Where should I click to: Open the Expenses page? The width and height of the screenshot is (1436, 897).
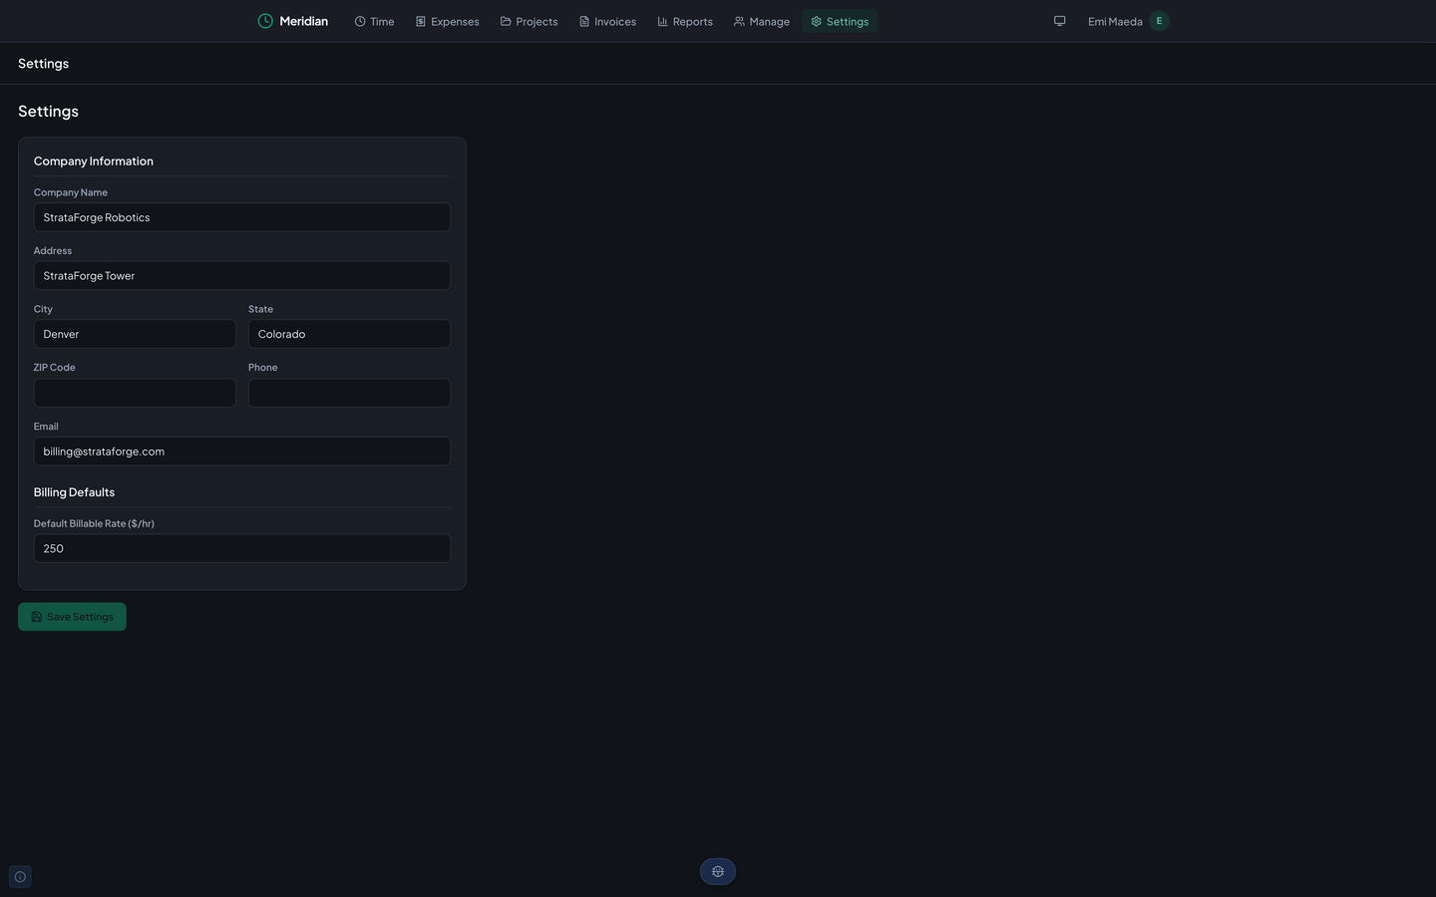point(447,21)
